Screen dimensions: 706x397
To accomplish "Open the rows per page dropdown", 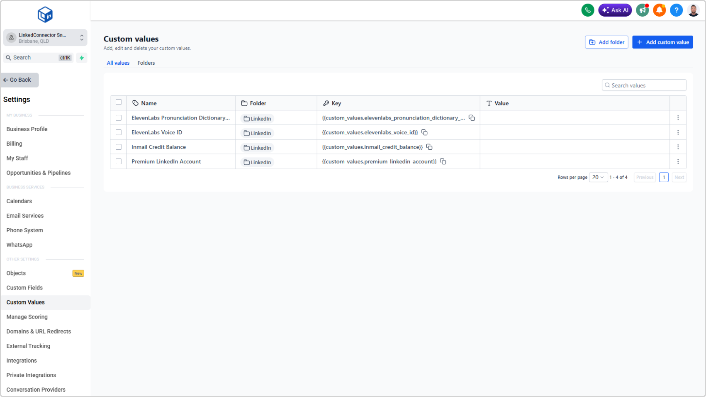I will pyautogui.click(x=598, y=177).
